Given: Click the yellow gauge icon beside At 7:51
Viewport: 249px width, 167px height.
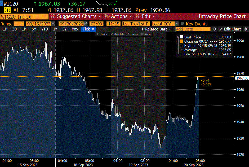Looking at the screenshot, I should pos(7,10).
